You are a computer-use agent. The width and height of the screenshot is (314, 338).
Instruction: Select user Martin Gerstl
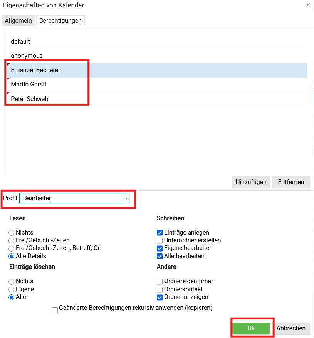coord(29,84)
